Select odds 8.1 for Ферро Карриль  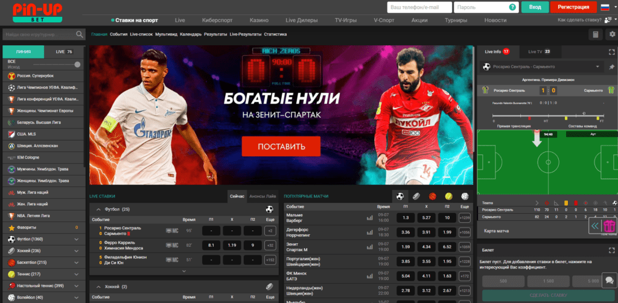click(211, 245)
